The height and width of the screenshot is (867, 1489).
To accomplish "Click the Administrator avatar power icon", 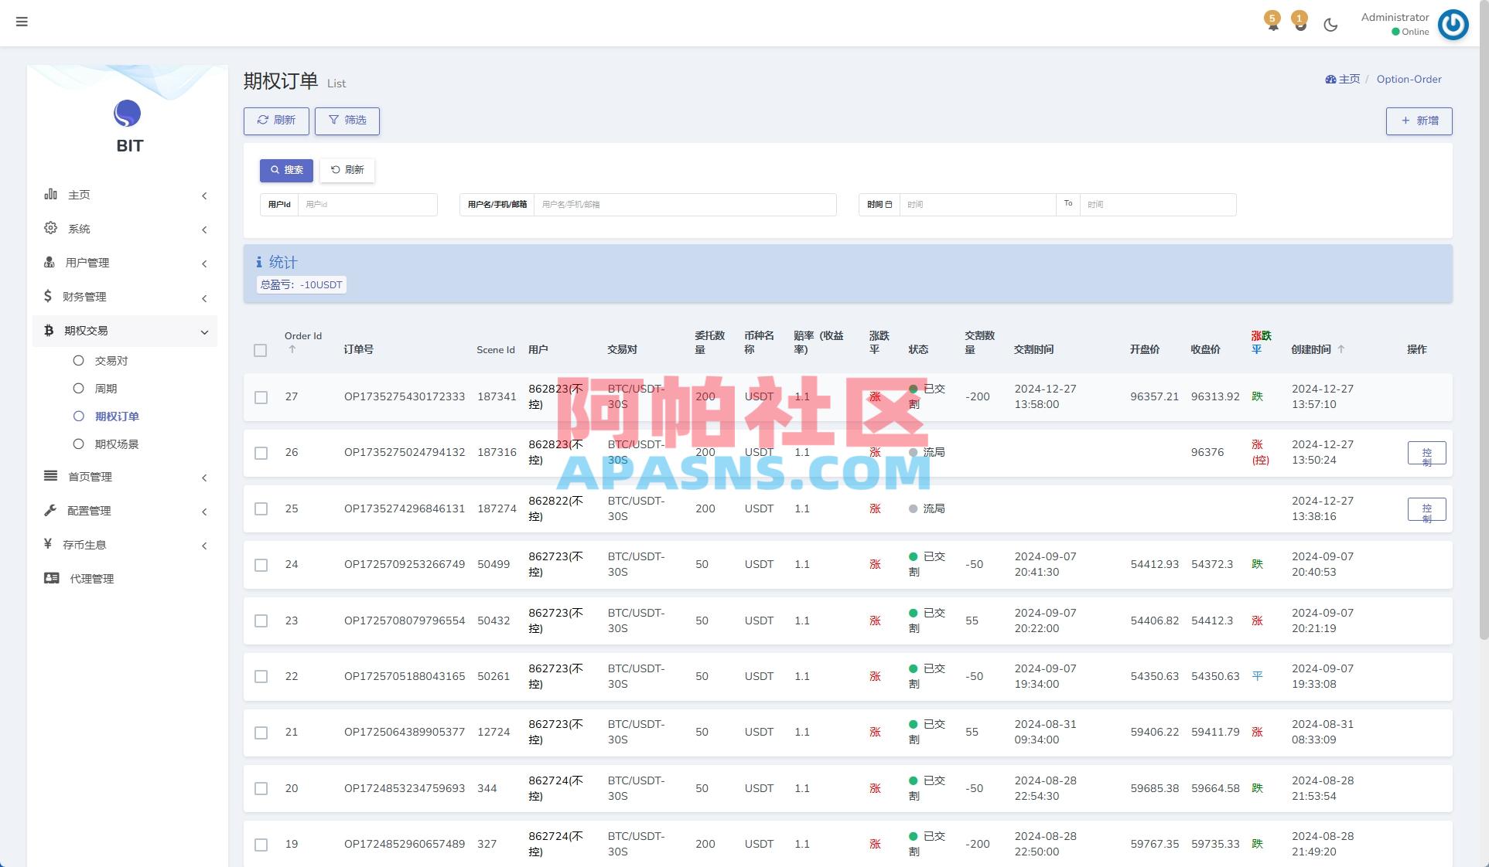I will click(1453, 25).
